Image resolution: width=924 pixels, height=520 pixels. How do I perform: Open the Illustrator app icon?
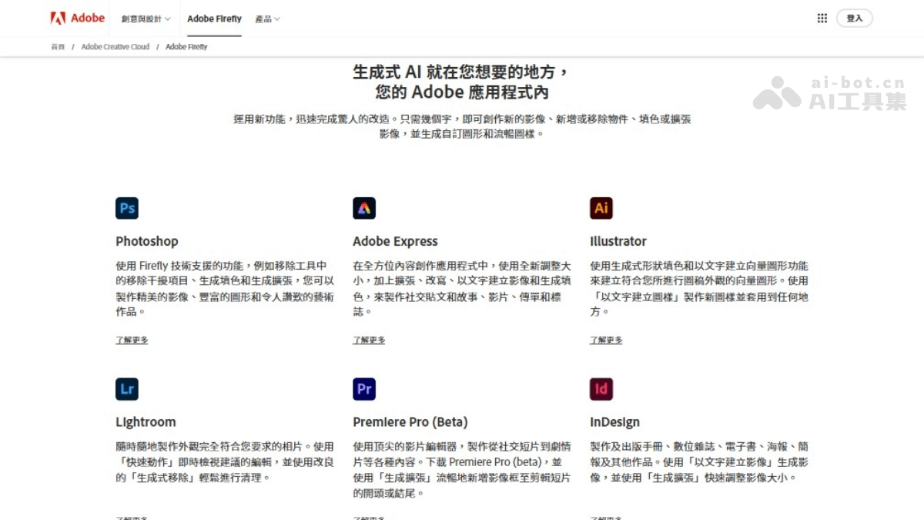[x=601, y=208]
